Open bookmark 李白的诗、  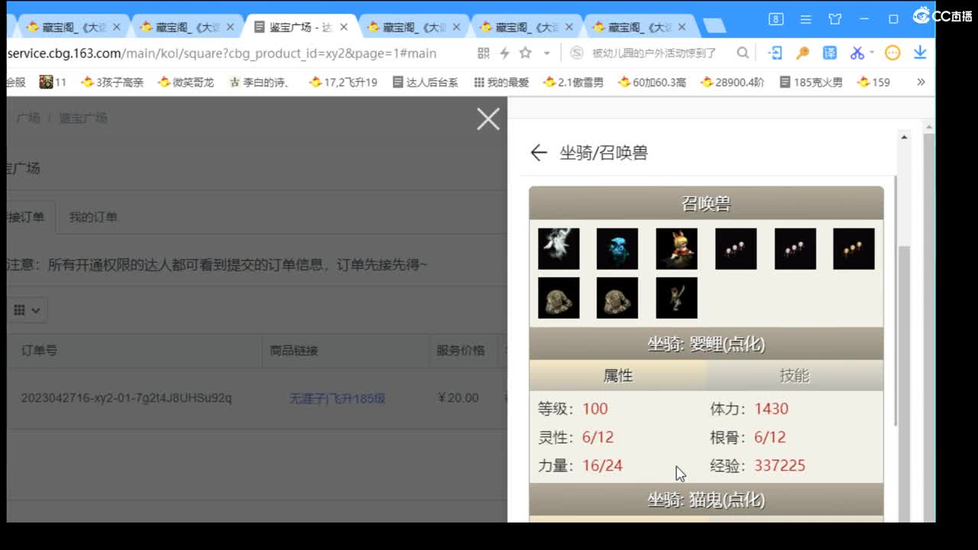260,82
